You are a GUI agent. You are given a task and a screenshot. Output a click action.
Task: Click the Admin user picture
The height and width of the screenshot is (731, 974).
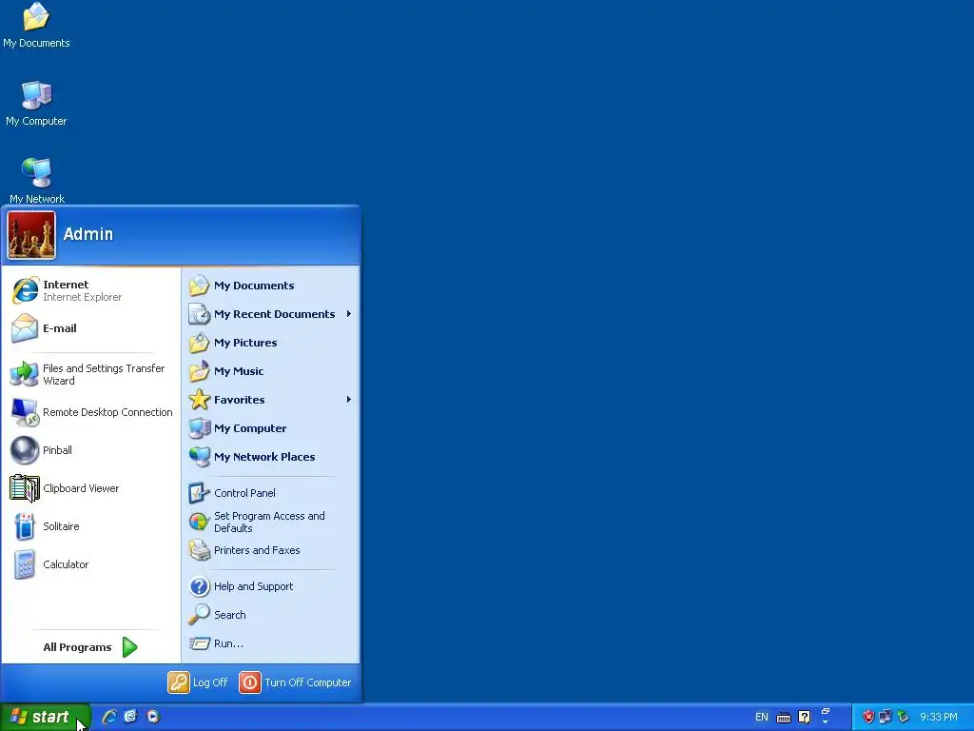click(x=31, y=235)
